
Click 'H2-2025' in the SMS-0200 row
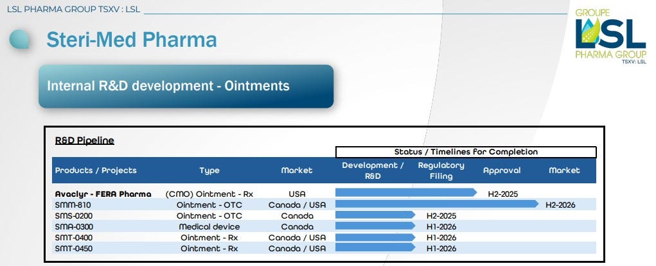coord(441,216)
